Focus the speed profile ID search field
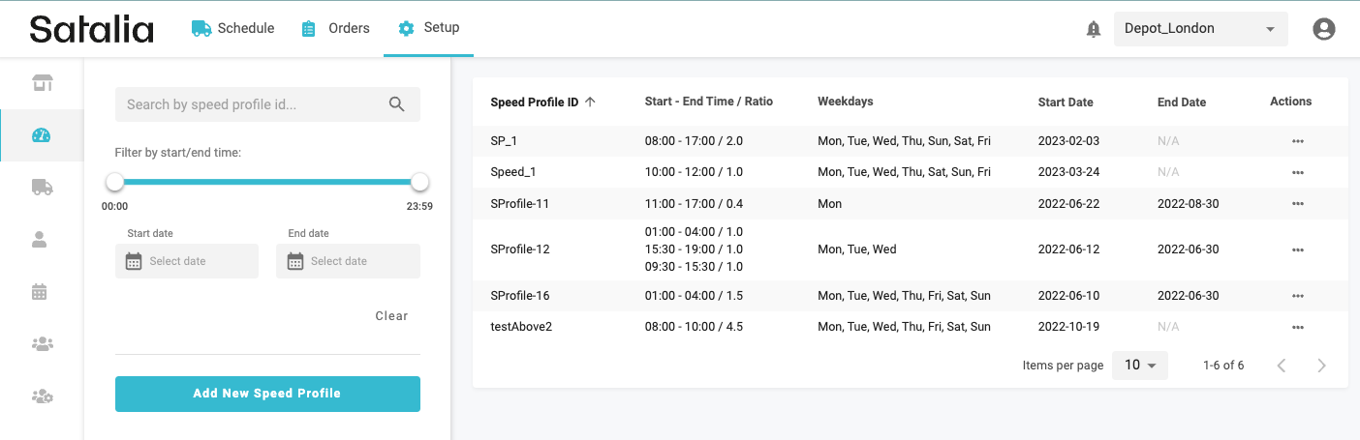 252,104
